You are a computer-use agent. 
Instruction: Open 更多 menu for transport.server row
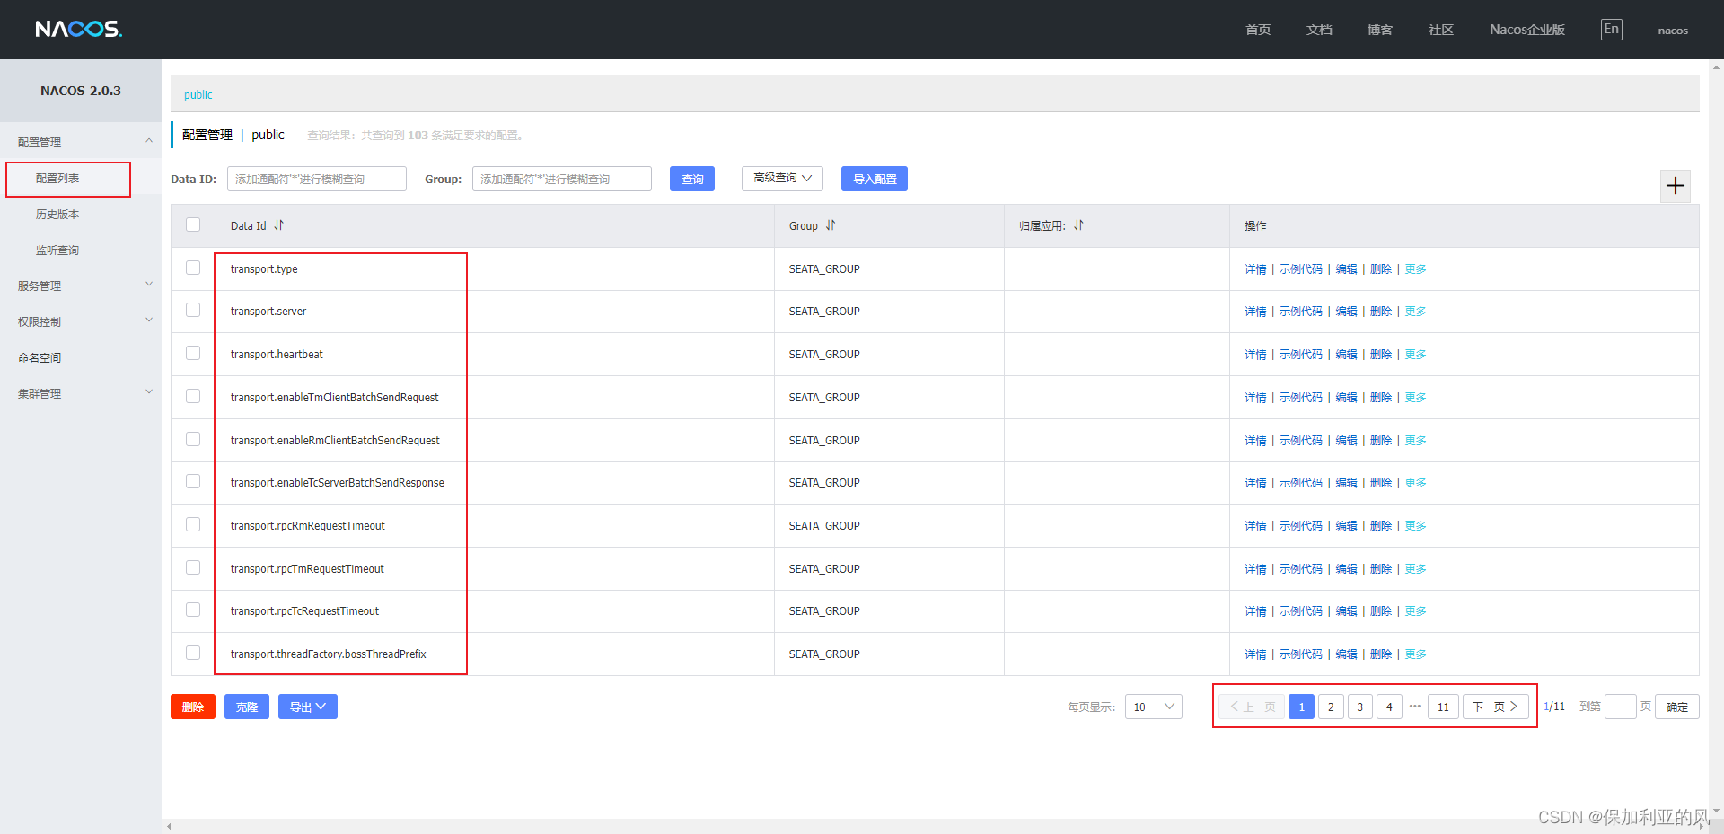coord(1416,312)
